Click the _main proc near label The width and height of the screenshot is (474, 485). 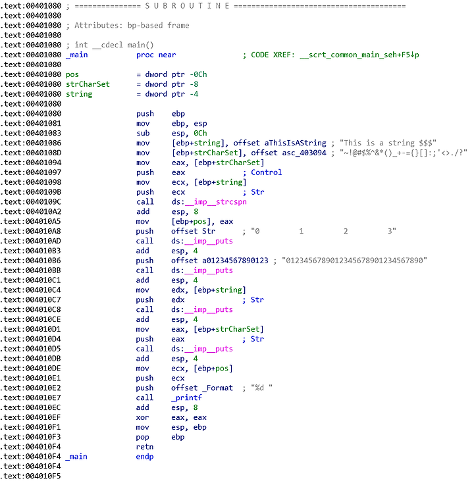[x=120, y=55]
